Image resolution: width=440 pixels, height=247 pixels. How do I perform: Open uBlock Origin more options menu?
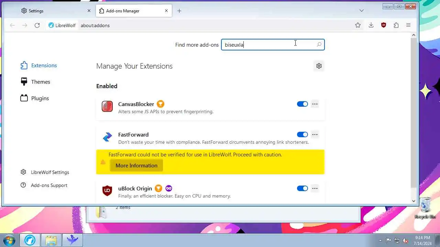(x=315, y=188)
